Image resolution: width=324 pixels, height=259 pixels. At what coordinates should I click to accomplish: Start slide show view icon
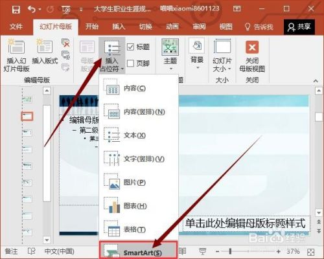tap(203, 251)
